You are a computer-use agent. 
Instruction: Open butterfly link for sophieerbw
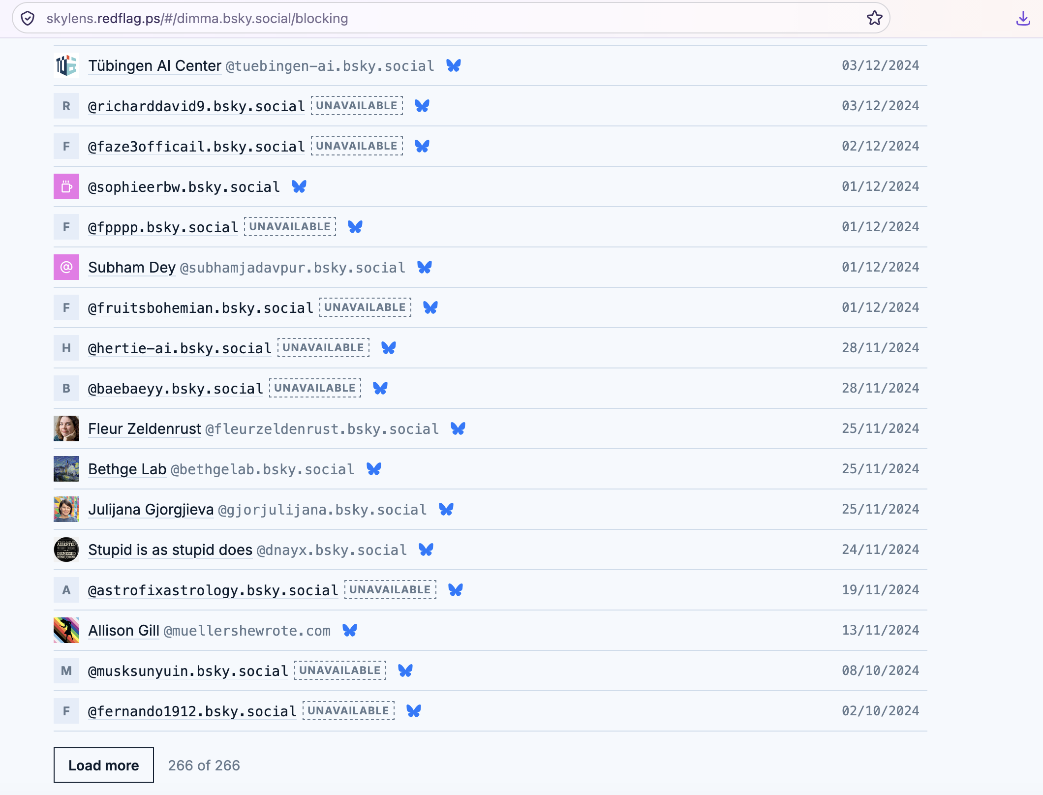tap(299, 186)
